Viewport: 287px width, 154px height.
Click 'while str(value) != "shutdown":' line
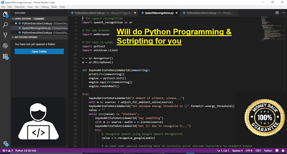[x=114, y=114]
